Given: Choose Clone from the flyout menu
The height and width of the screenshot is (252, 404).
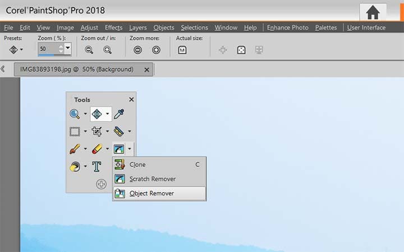Looking at the screenshot, I should click(x=159, y=165).
